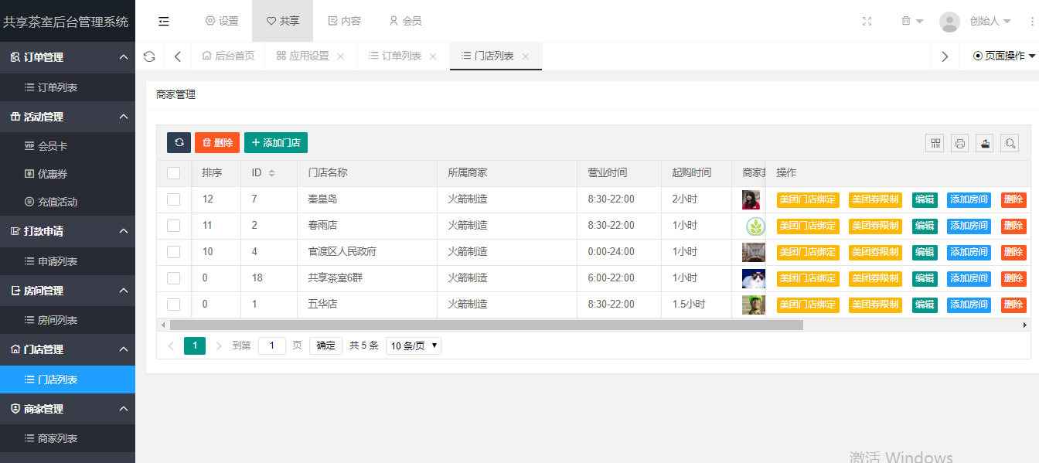Click the page number input field
The height and width of the screenshot is (463, 1039).
tap(272, 346)
